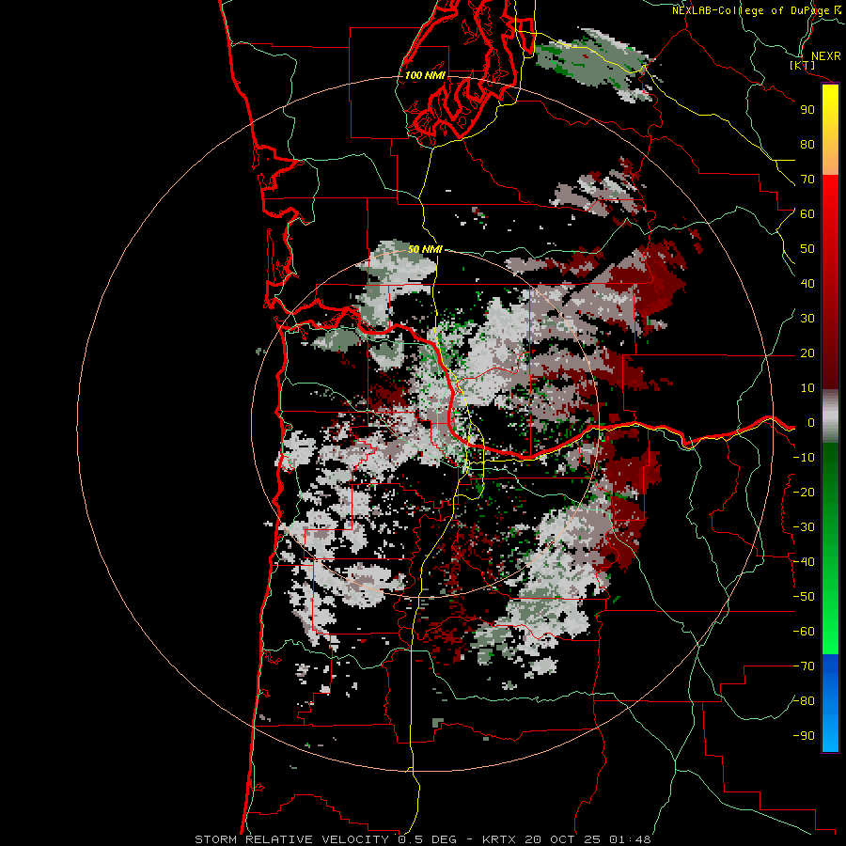This screenshot has height=846, width=846.
Task: Click the "50 NMI" range ring label
Action: 425,249
